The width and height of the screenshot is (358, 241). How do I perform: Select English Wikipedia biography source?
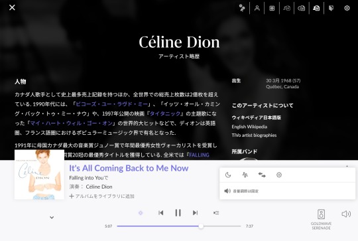[x=249, y=127]
